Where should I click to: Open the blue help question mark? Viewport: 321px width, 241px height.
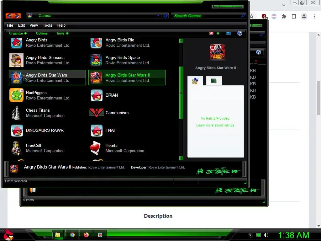coord(240,33)
